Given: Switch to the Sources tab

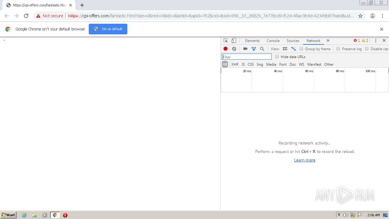Looking at the screenshot, I should [293, 41].
